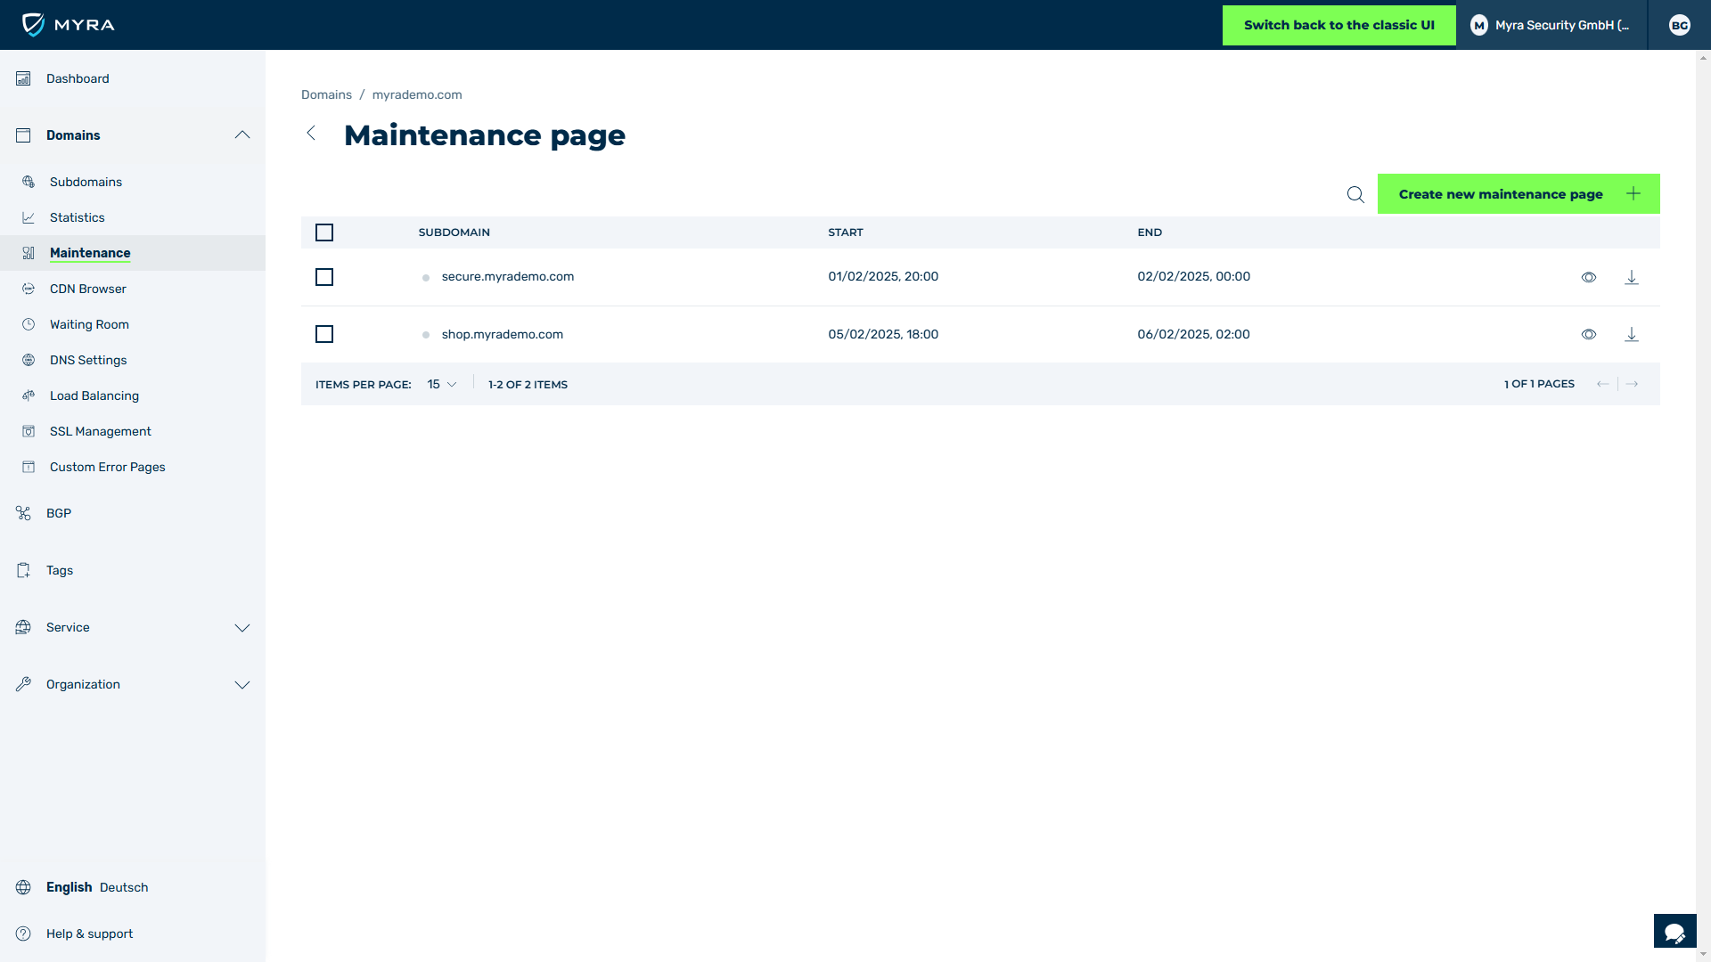Navigate to Domains breadcrumb link
The height and width of the screenshot is (962, 1711).
point(327,95)
